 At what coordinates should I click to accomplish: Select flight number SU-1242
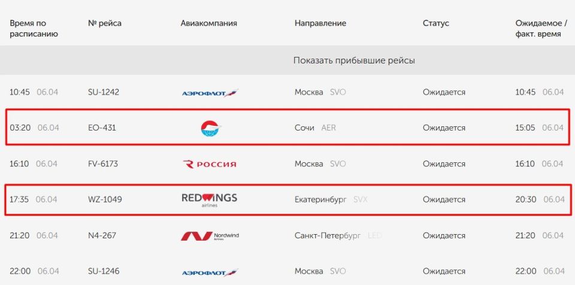click(104, 92)
